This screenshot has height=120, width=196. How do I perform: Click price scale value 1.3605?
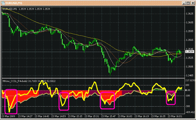tap(190, 22)
